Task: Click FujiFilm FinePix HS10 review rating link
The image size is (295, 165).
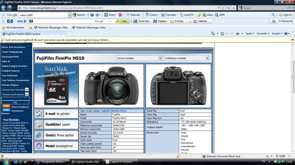Action: [114, 111]
